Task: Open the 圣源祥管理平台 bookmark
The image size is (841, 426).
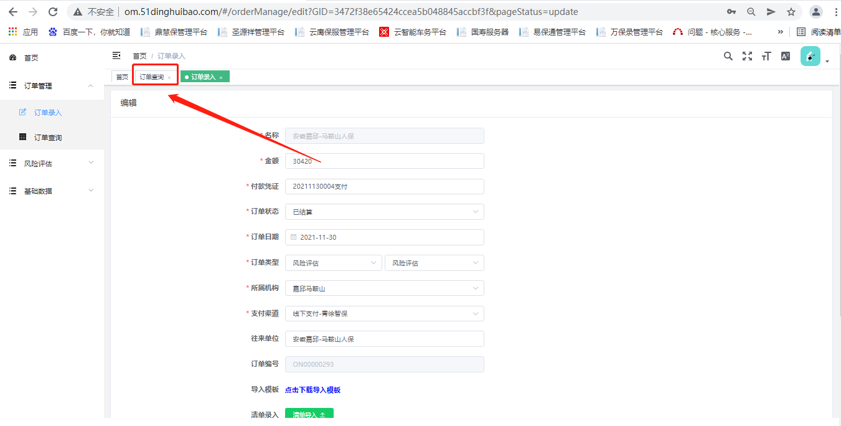Action: click(x=251, y=32)
